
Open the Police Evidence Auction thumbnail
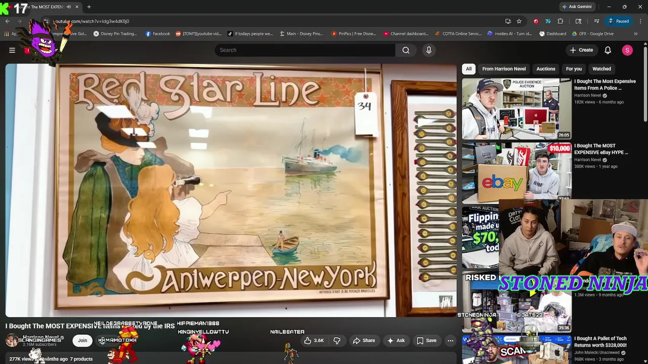pos(516,109)
